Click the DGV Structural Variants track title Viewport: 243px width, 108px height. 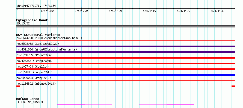pyautogui.click(x=38, y=35)
